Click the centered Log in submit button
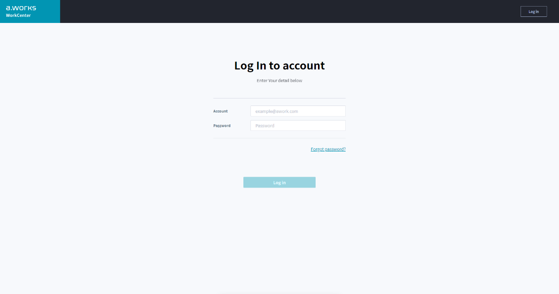 (x=279, y=182)
